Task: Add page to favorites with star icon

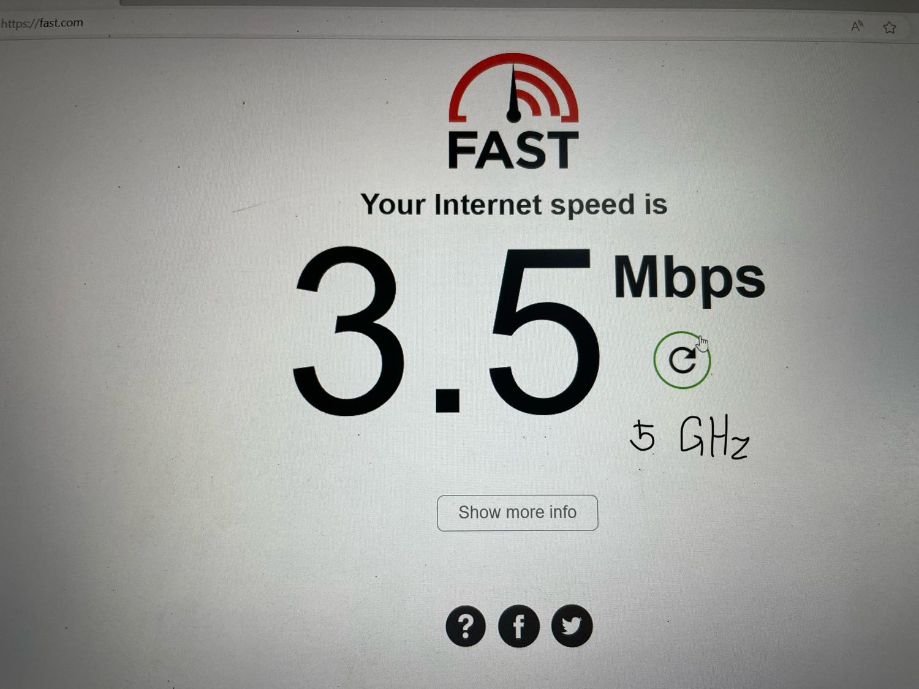Action: (x=890, y=27)
